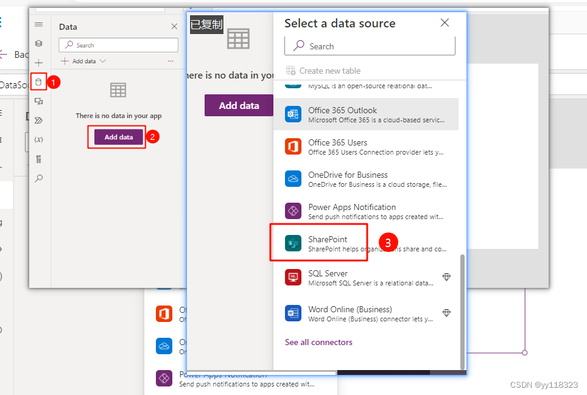Click the partially visible MySQL entry
Screen dimensions: 587x395
click(366, 86)
